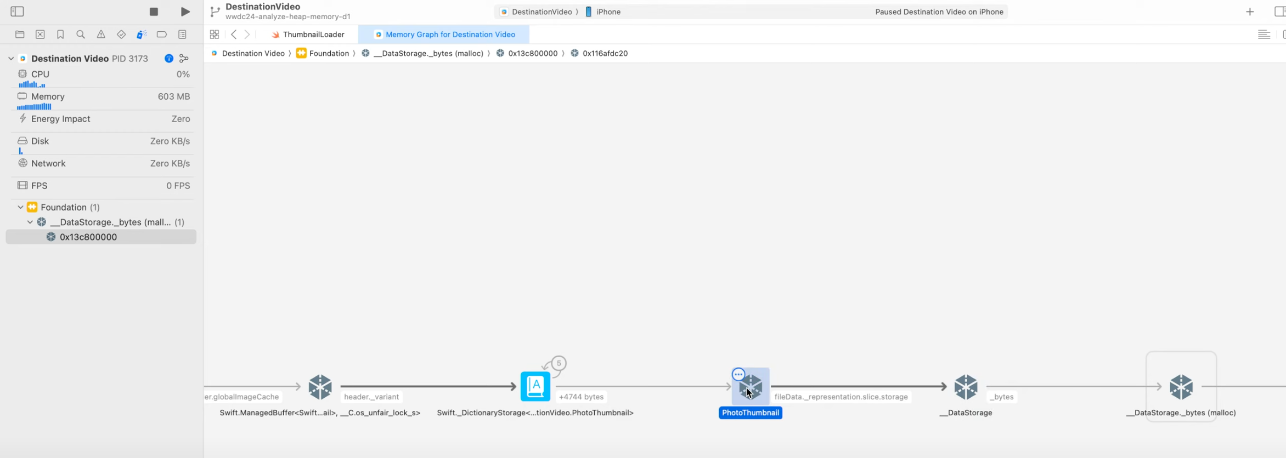Click the header._variant edge label
This screenshot has width=1286, height=458.
371,397
